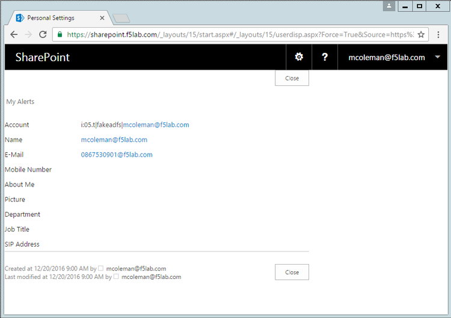
Task: Click the 'SIP Address' field label
Action: (x=22, y=244)
